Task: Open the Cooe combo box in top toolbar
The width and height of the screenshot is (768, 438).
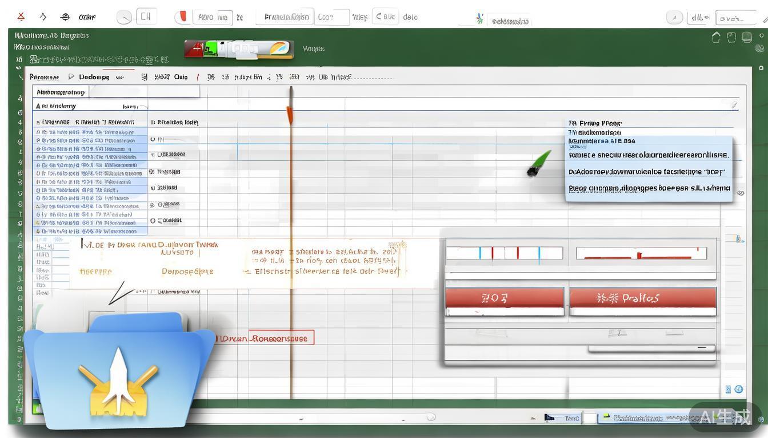Action: (331, 17)
